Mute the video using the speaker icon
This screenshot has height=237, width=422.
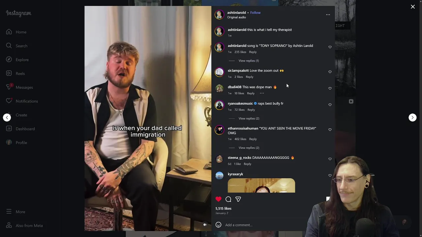tap(205, 225)
